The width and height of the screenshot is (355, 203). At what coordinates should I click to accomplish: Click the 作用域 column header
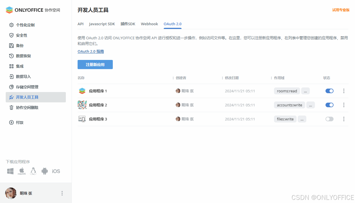pyautogui.click(x=279, y=78)
